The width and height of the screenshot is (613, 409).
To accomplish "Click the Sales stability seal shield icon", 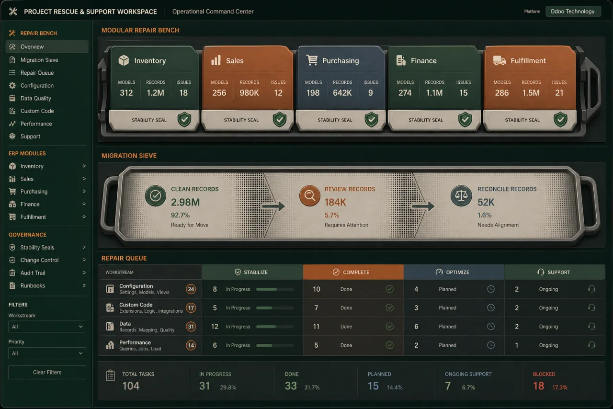I will tap(280, 120).
